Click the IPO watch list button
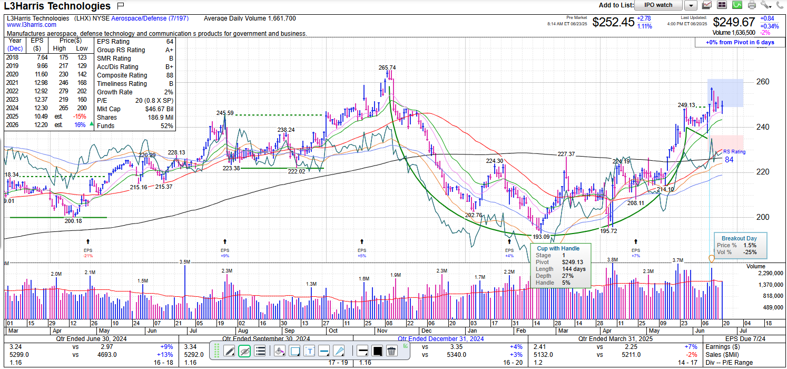Image resolution: width=787 pixels, height=369 pixels. point(657,5)
